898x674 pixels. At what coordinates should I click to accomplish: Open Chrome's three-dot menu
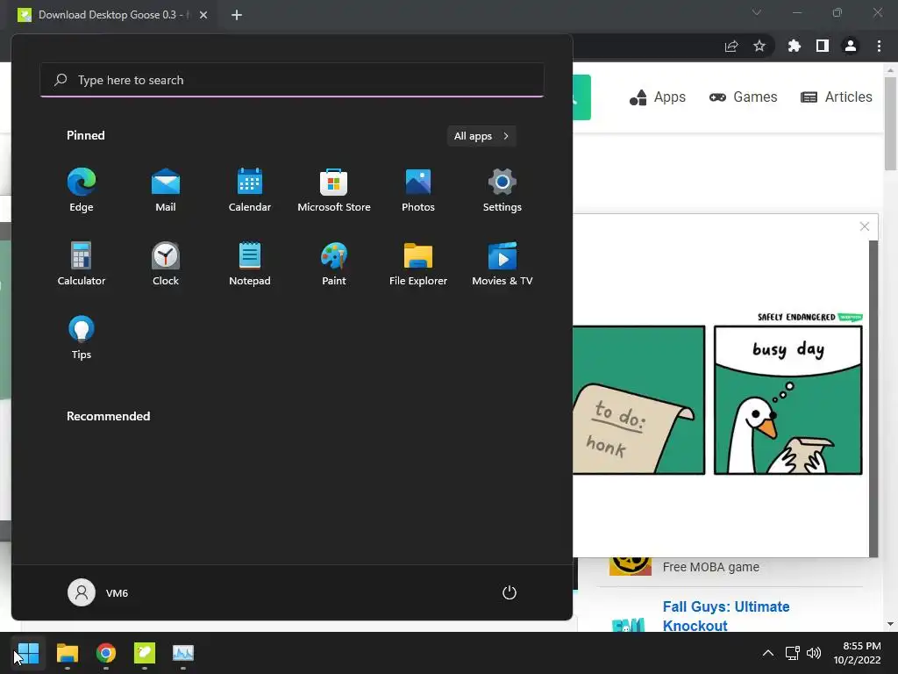[879, 46]
